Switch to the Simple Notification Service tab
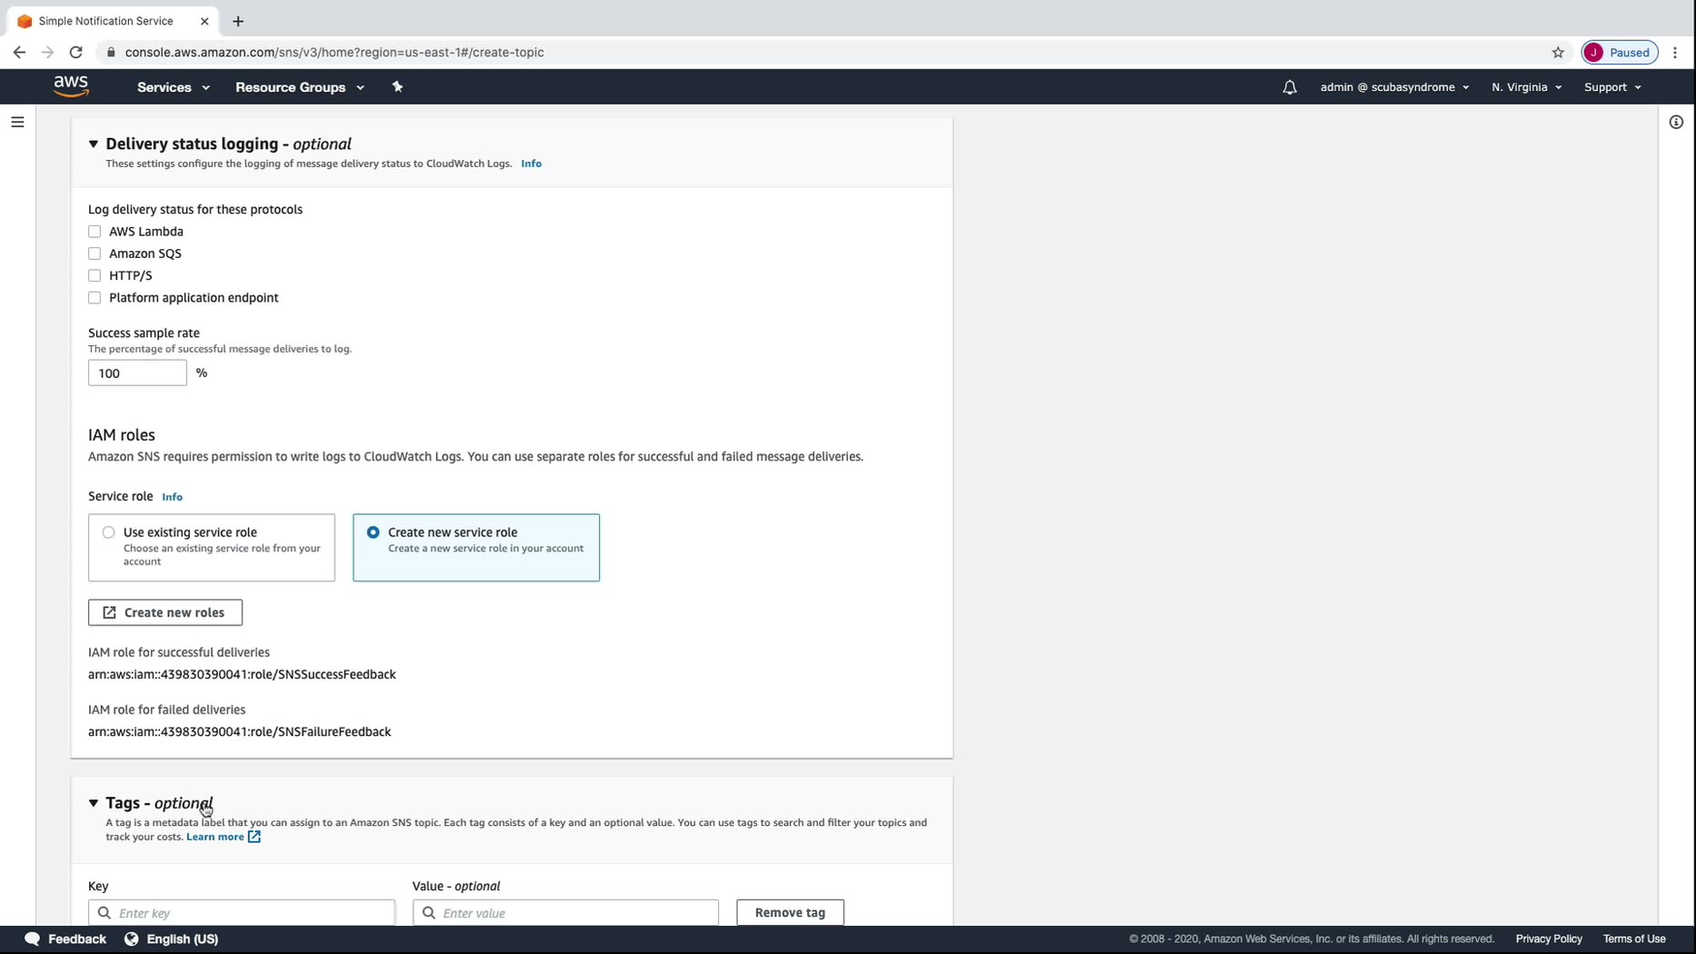1696x954 pixels. click(111, 21)
